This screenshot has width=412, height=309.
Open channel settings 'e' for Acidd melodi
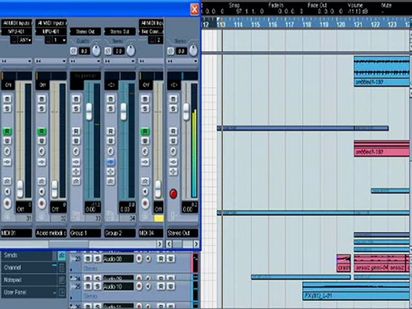click(42, 151)
